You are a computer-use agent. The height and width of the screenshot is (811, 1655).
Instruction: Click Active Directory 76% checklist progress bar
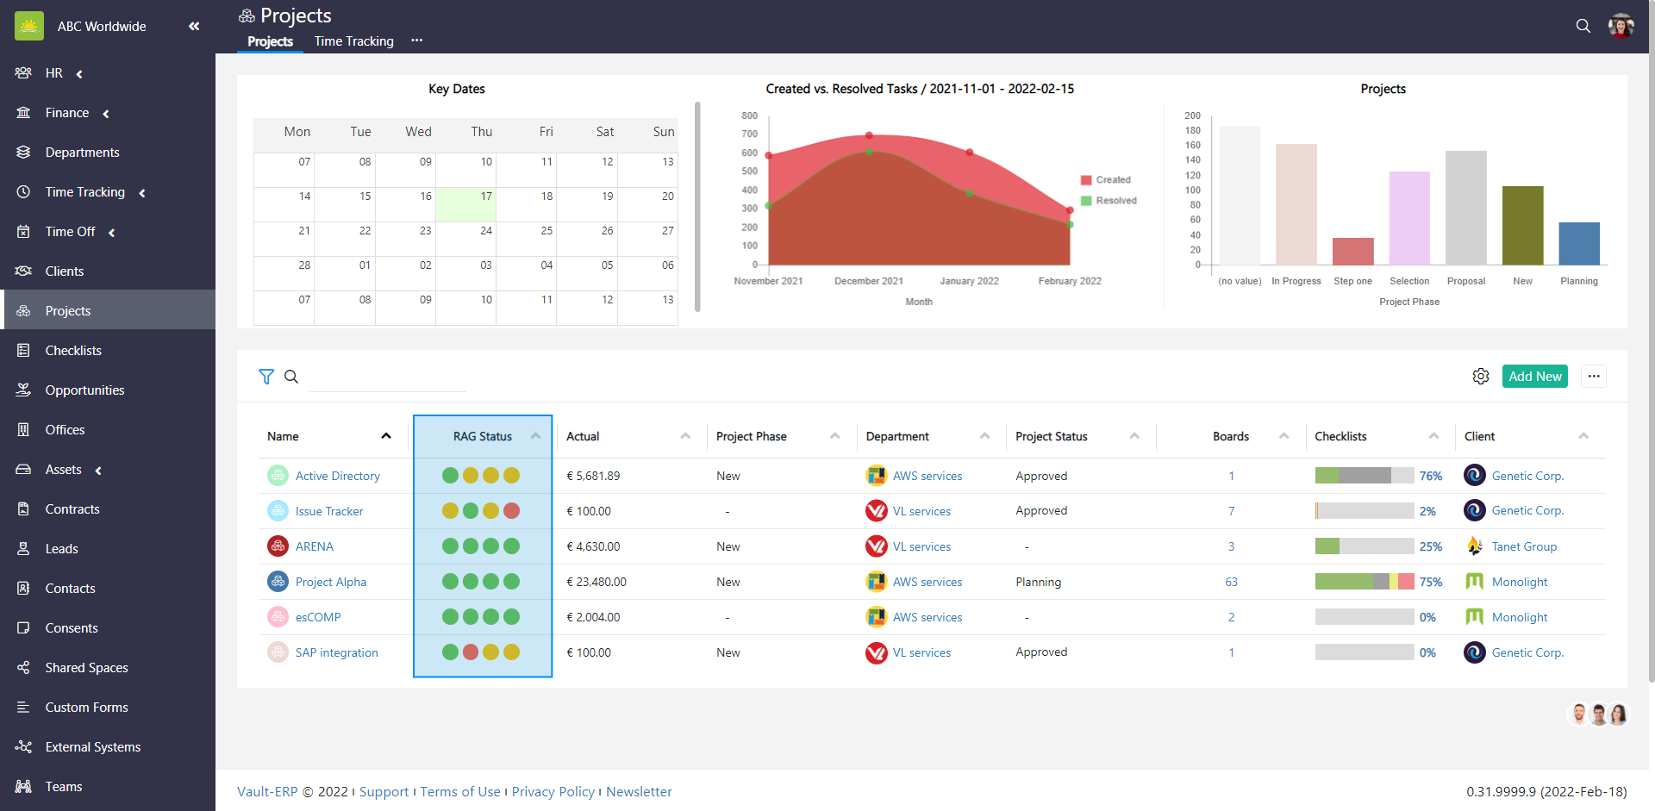coord(1364,476)
